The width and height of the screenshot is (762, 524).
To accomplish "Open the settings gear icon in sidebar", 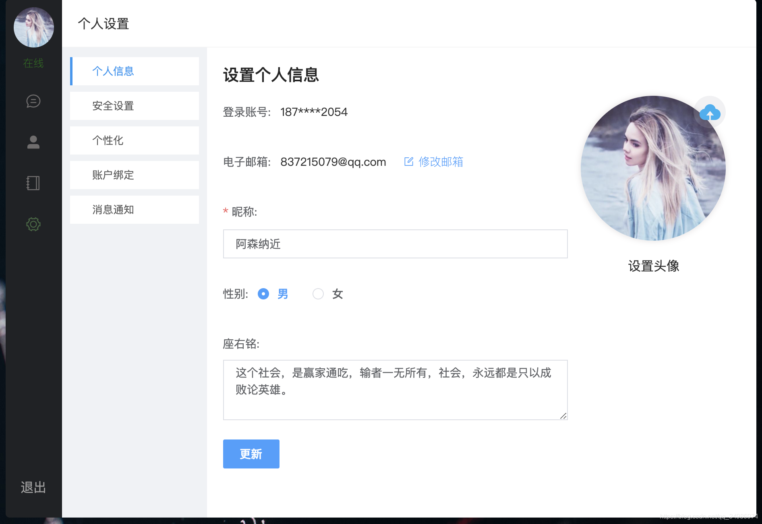I will click(x=33, y=224).
